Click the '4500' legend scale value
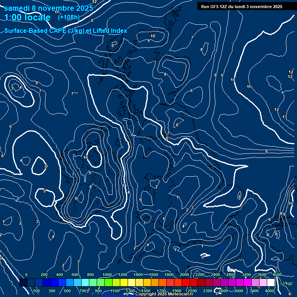Screen dimensions: 297x297 [x=277, y=275]
